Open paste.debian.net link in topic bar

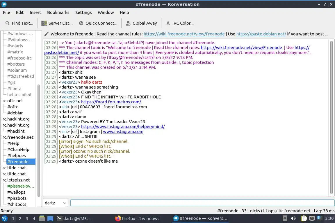[x=261, y=34]
